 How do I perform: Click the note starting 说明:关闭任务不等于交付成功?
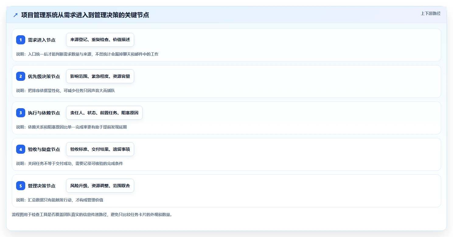point(69,163)
